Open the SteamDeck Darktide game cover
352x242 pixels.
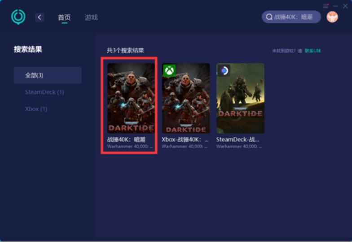coord(240,98)
